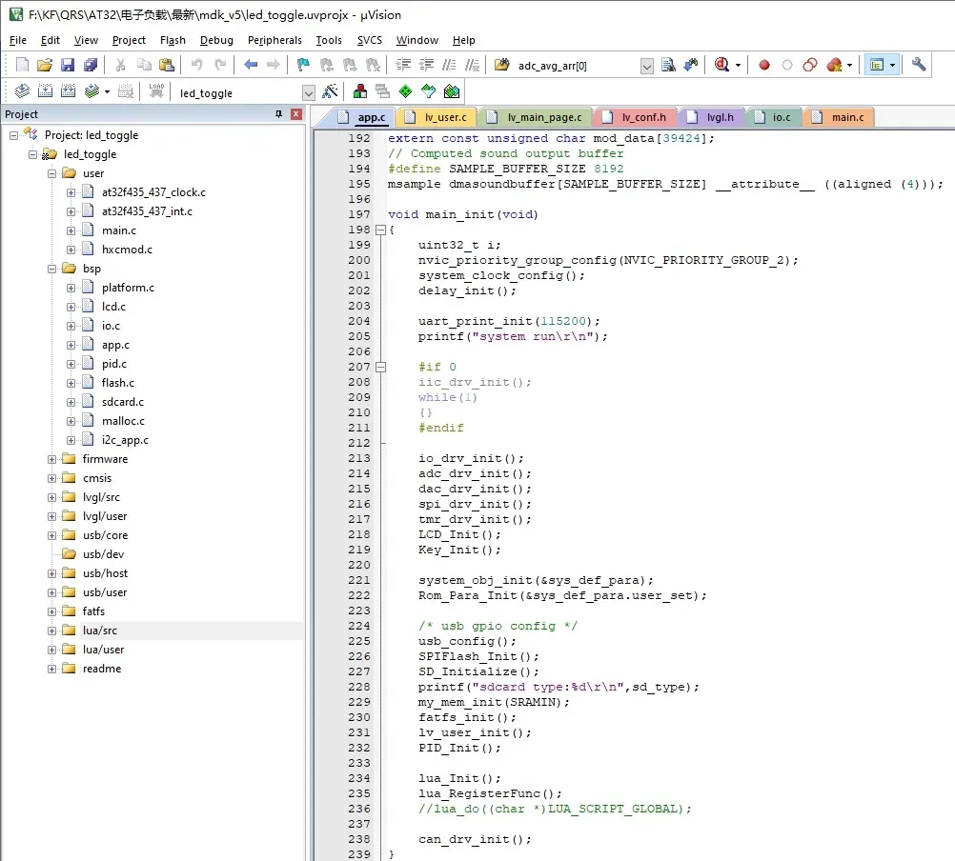Screen dimensions: 955x861
Task: Expand the lua/user folder
Action: 51,650
